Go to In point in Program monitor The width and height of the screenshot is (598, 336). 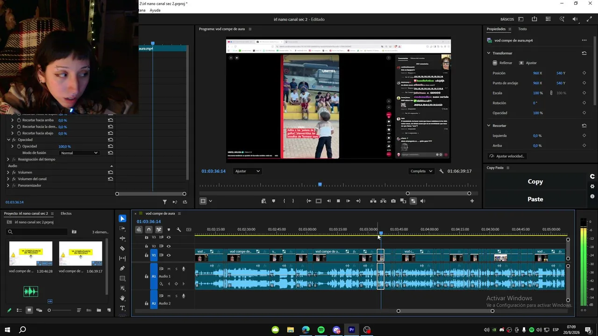point(309,201)
